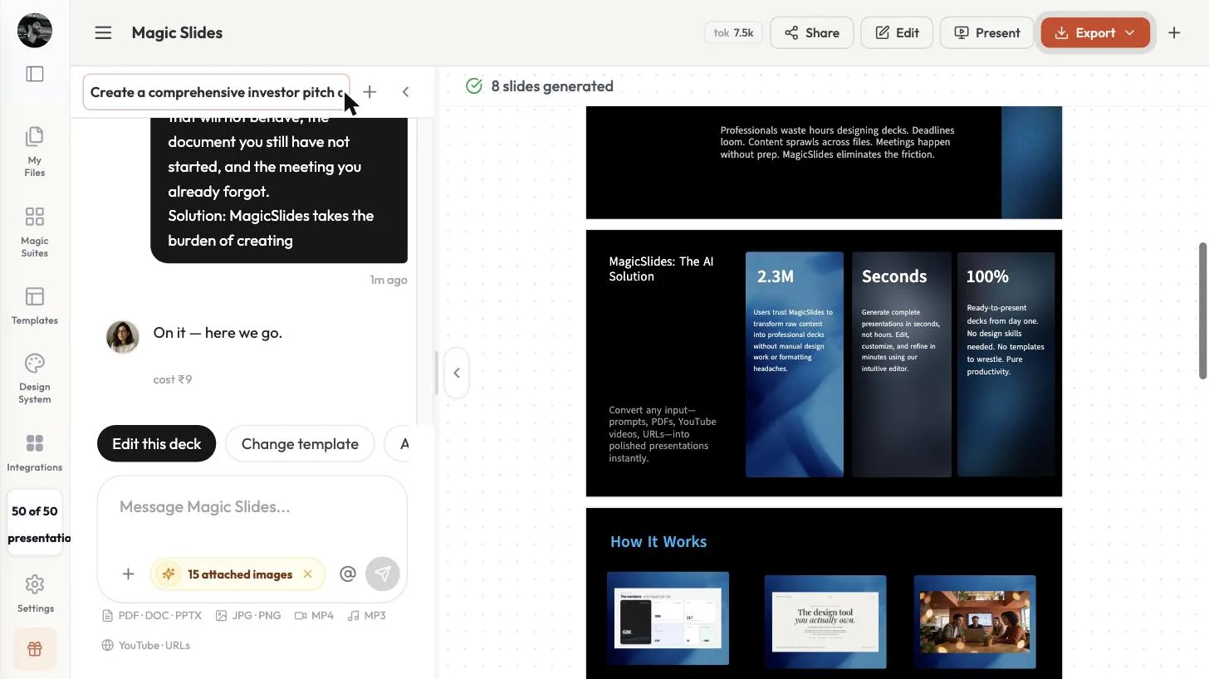Select the investor pitch chat tab
Image resolution: width=1209 pixels, height=679 pixels.
[x=216, y=92]
